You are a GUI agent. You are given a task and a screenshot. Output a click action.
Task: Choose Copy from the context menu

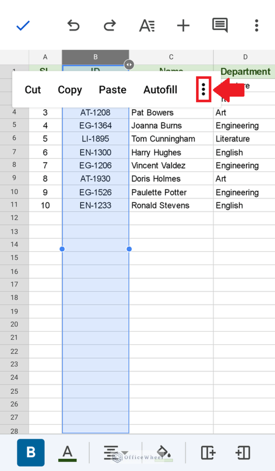coord(70,90)
